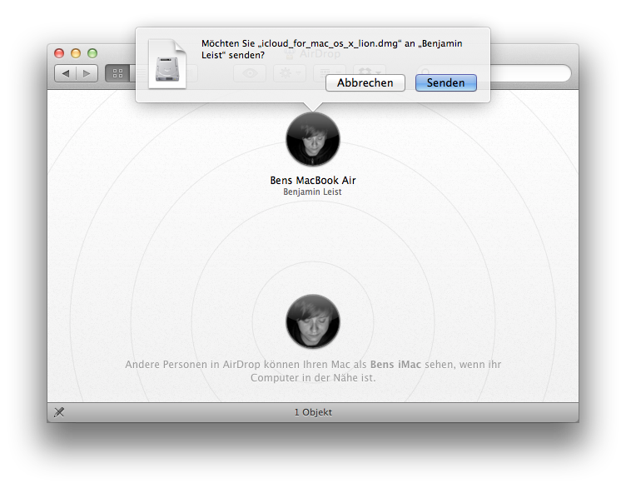Click own iMac user avatar
The width and height of the screenshot is (626, 488).
(313, 321)
